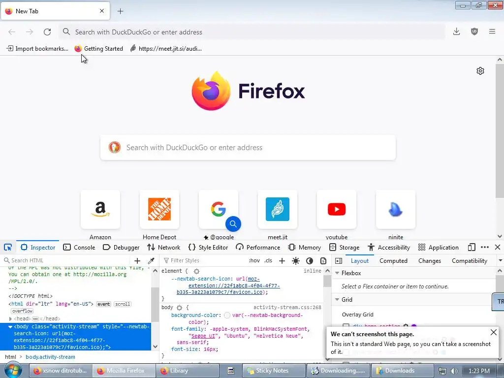Toggle the .cls class panel

[x=268, y=261]
